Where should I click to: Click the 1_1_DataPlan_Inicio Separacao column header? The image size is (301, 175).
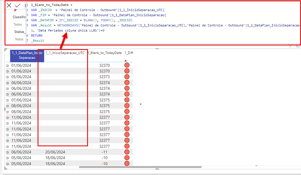pyautogui.click(x=27, y=55)
